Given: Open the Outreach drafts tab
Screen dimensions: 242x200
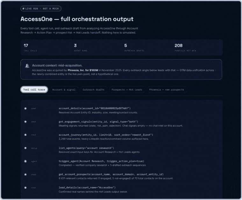Looking at the screenshot, I should (94, 90).
